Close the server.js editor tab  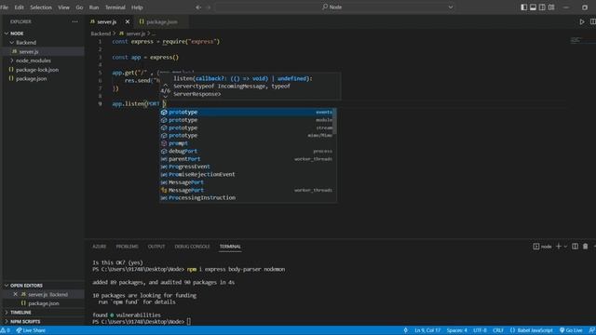128,22
